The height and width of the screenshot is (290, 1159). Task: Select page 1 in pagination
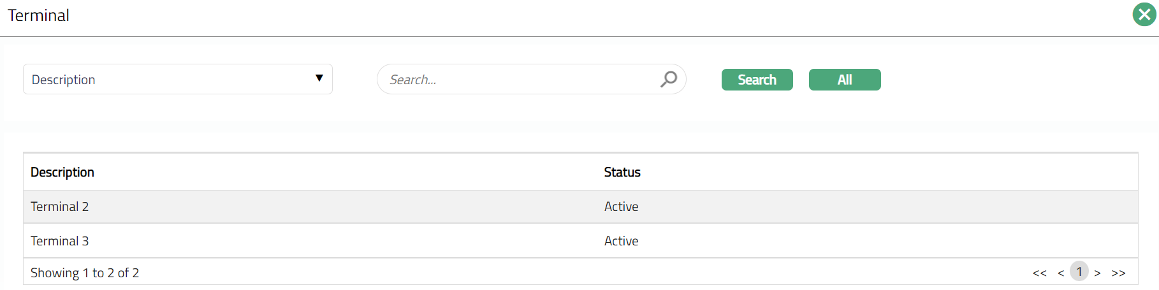pyautogui.click(x=1079, y=272)
